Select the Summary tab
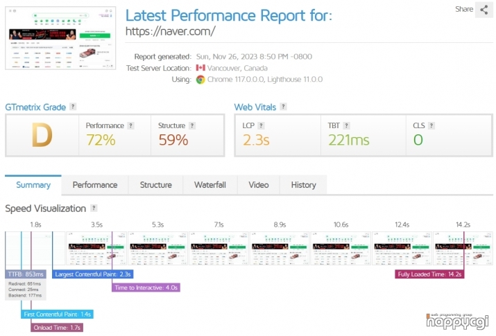496x336 pixels. coord(33,185)
